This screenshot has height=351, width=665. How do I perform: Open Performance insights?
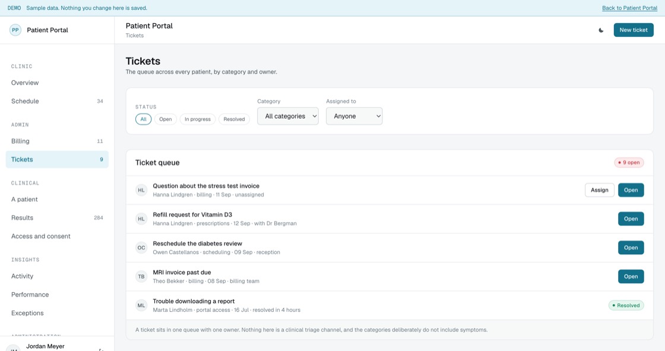pyautogui.click(x=57, y=295)
